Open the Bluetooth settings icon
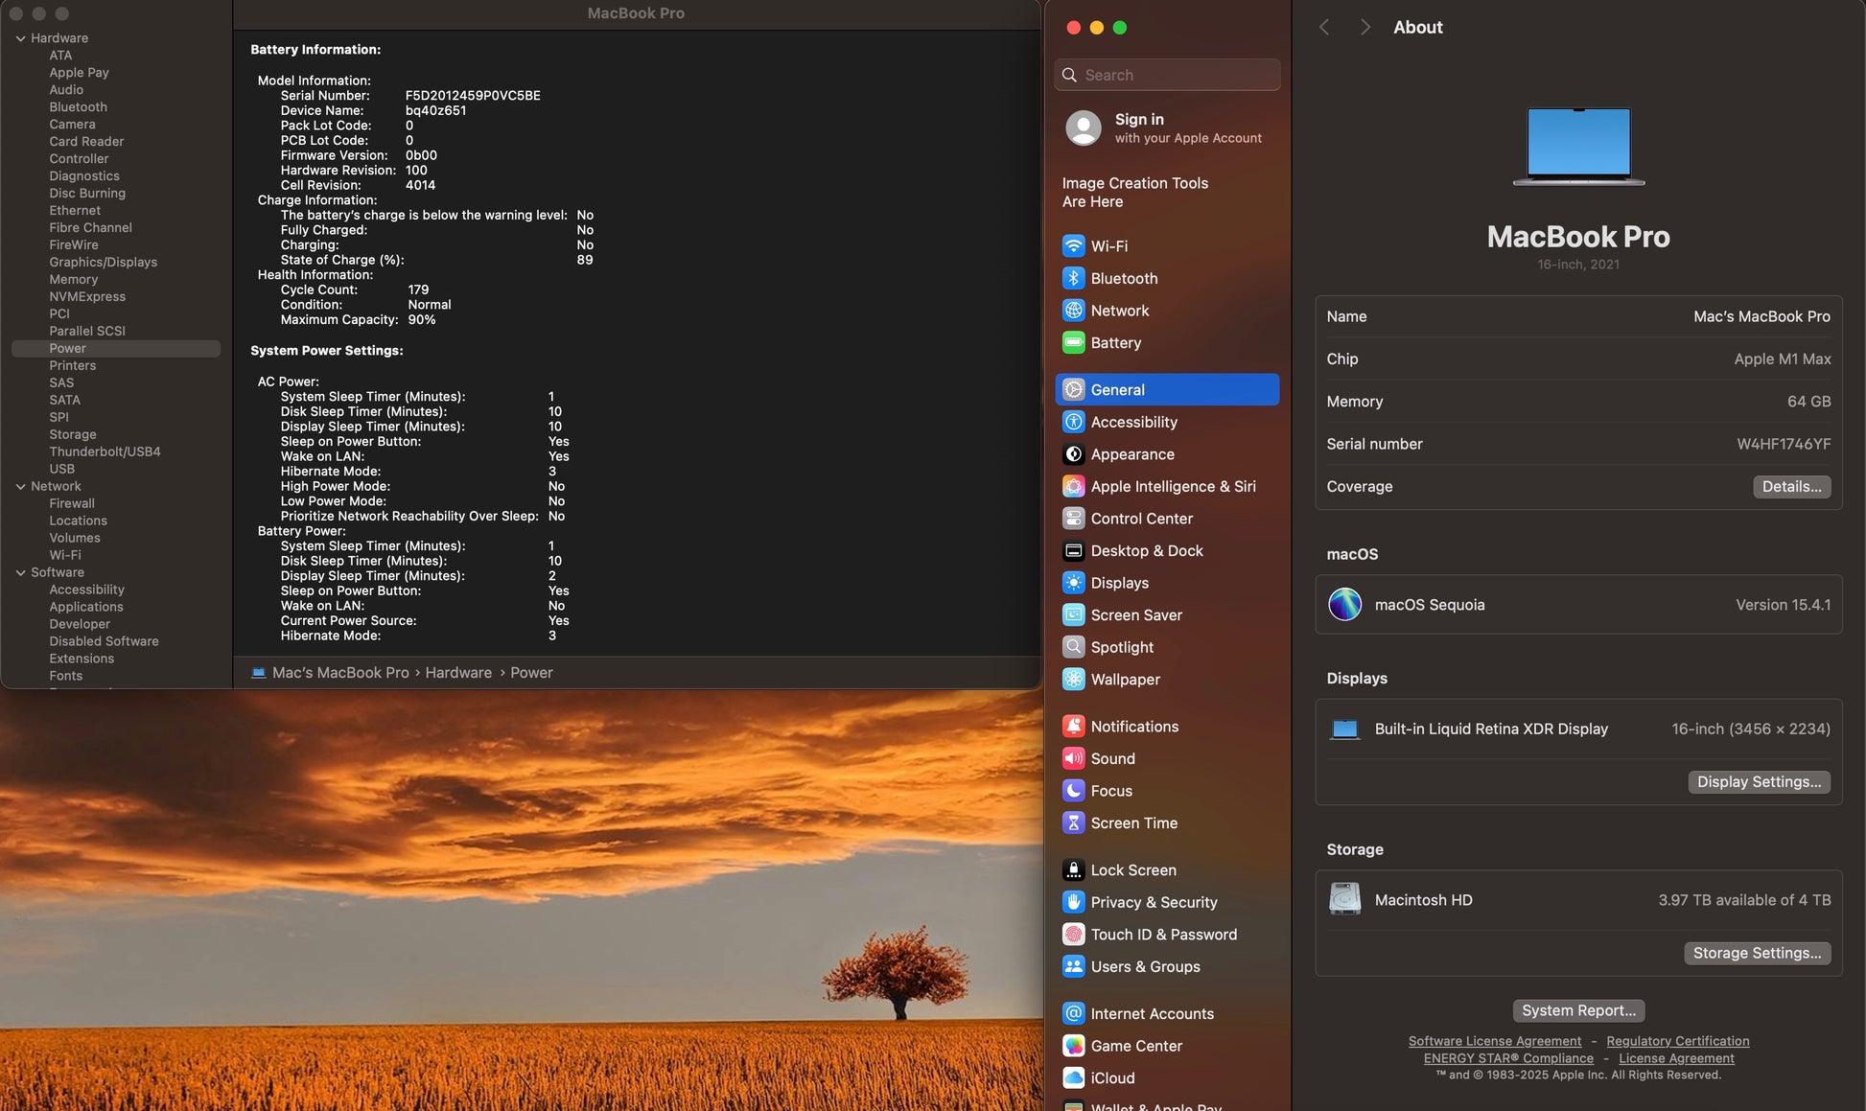This screenshot has width=1866, height=1111. [x=1073, y=278]
